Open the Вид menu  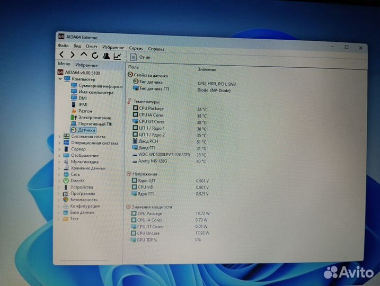[77, 46]
